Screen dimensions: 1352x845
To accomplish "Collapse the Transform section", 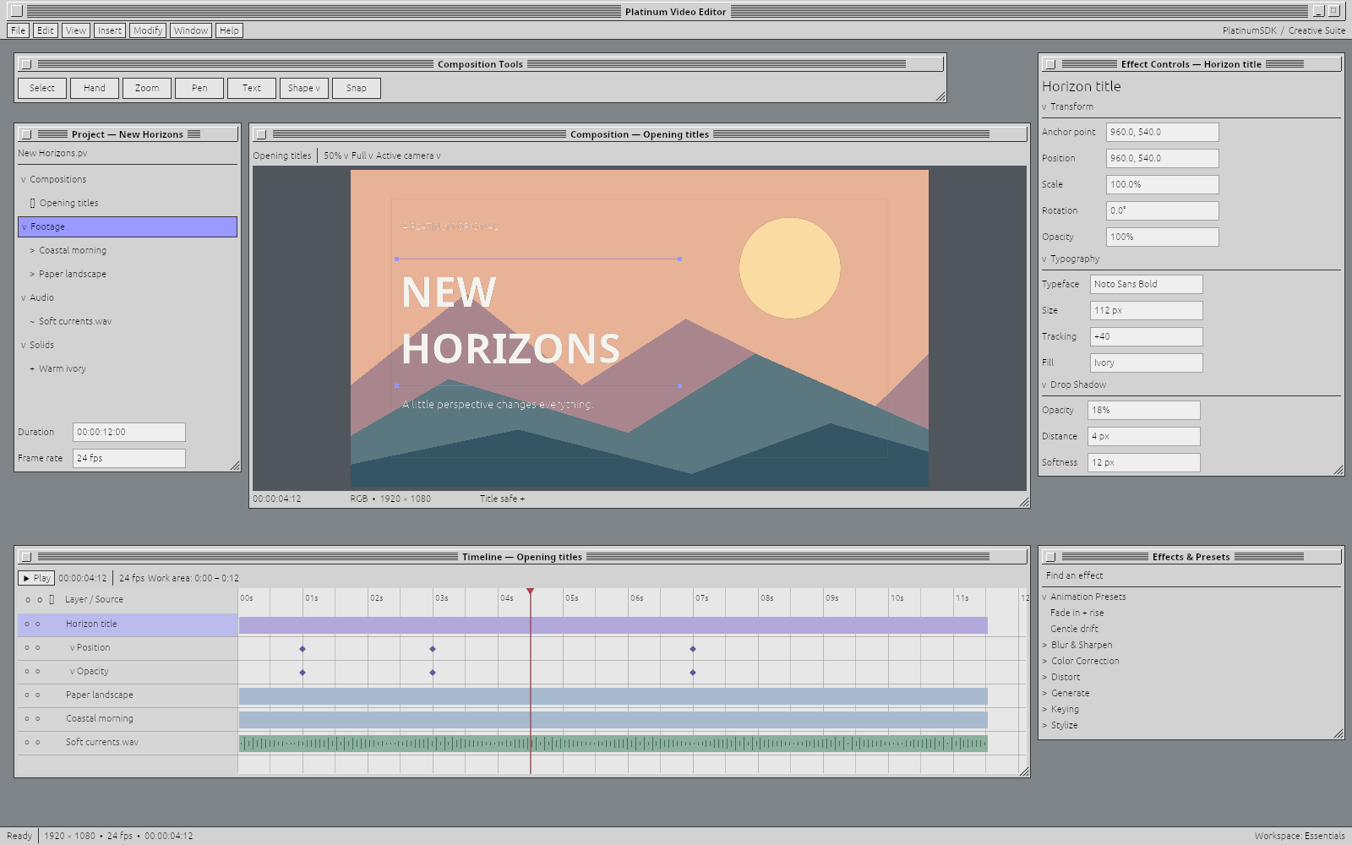I will [1044, 107].
